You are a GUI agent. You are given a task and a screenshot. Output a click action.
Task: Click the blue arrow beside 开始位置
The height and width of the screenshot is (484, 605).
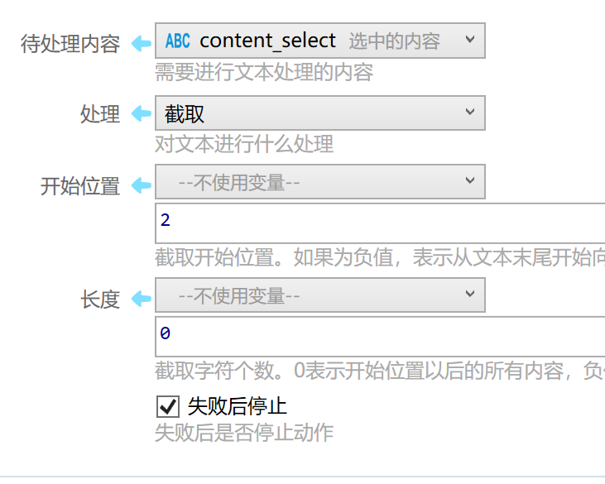point(142,185)
